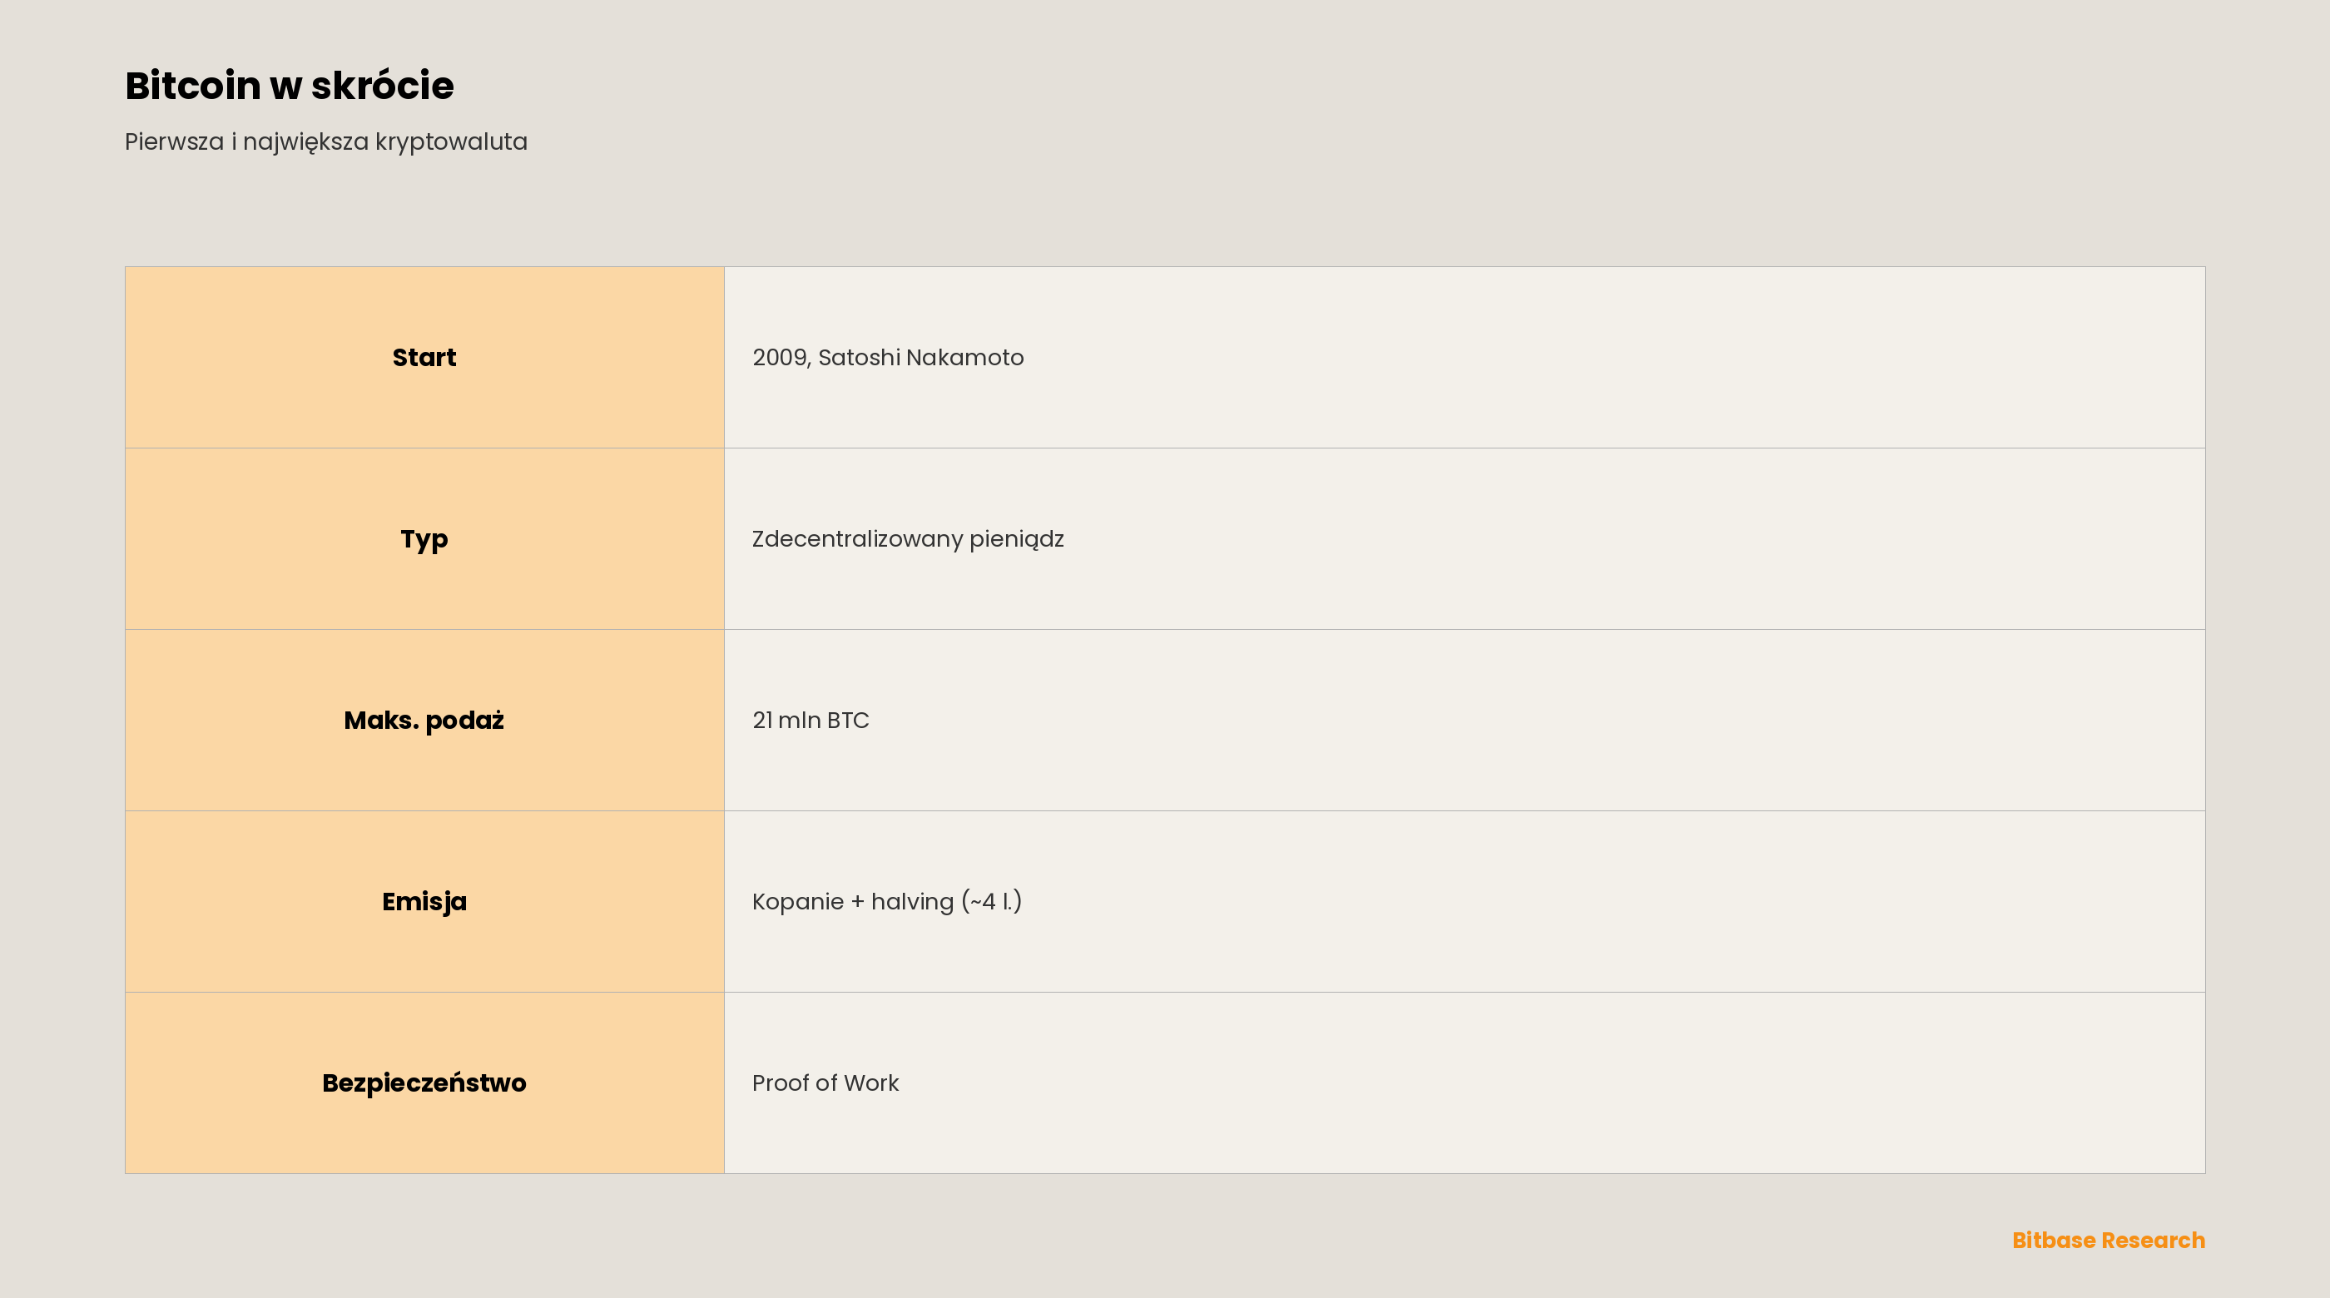2330x1298 pixels.
Task: Select the 21 mln BTC value
Action: [811, 720]
